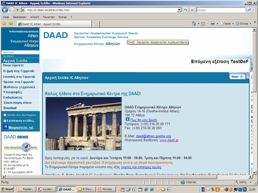258x193 pixels.
Task: Click into the Google search box
Action: coord(221,10)
